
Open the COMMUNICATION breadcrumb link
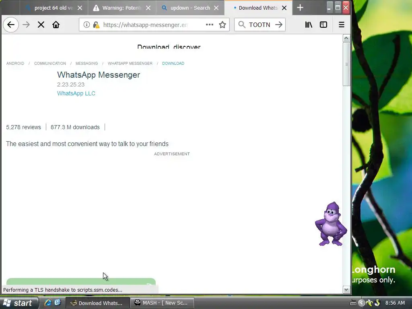(50, 64)
